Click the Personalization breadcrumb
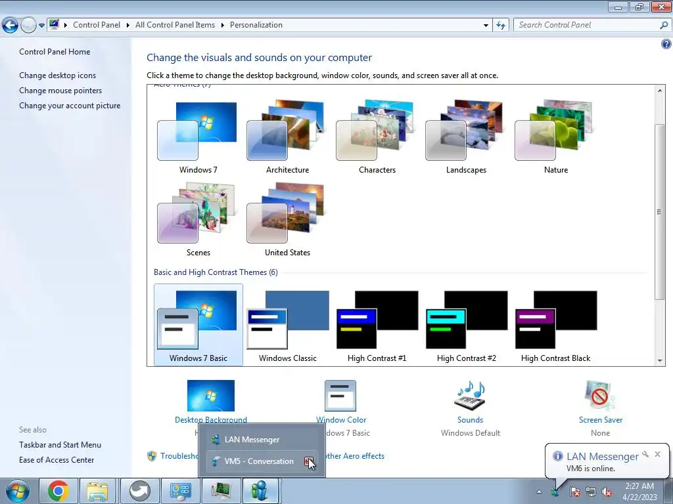The width and height of the screenshot is (673, 504). tap(256, 25)
